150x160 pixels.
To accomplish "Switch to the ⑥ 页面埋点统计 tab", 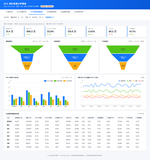I will tap(79, 12).
